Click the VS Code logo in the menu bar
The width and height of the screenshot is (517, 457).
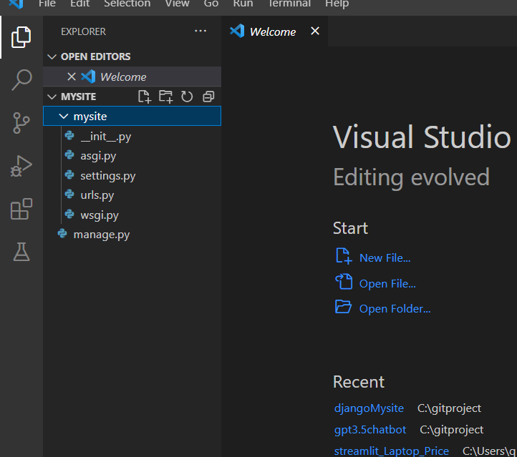pyautogui.click(x=16, y=4)
